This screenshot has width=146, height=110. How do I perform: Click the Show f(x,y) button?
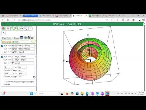[x=7, y=38]
